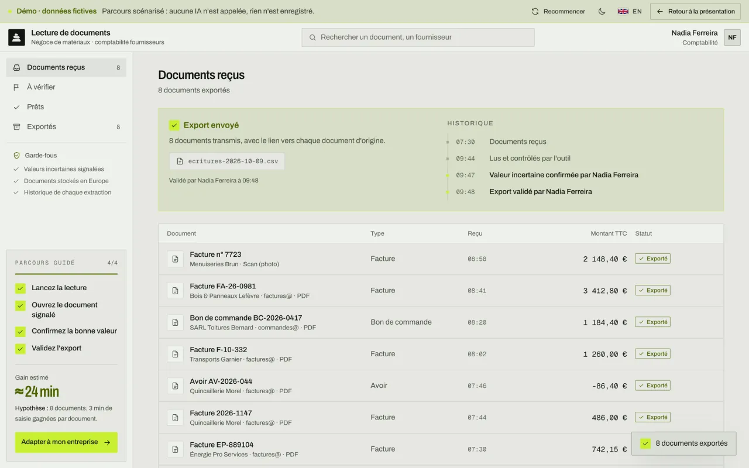Screen dimensions: 749x468
Task: Click the green check icon beside Export envoyé
Action: [174, 125]
